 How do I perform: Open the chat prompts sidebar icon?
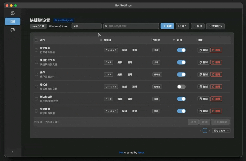click(13, 30)
